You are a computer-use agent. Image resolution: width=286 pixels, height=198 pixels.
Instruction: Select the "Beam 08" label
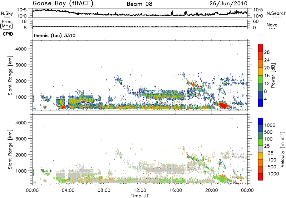pyautogui.click(x=139, y=4)
